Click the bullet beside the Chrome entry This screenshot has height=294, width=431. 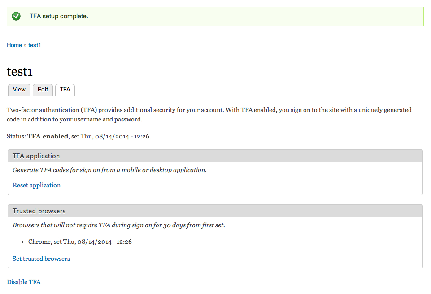pos(22,242)
